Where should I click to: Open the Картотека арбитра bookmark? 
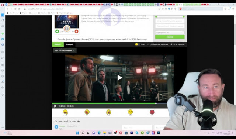65,13
